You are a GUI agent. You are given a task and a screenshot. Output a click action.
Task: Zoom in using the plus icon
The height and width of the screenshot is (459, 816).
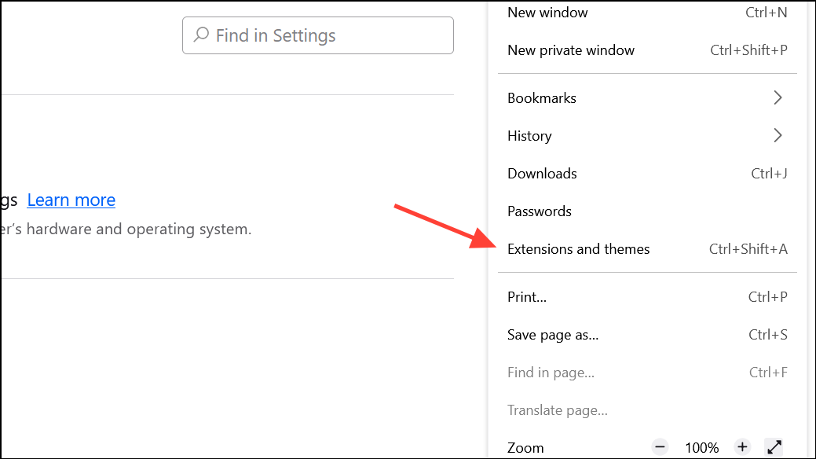click(742, 447)
